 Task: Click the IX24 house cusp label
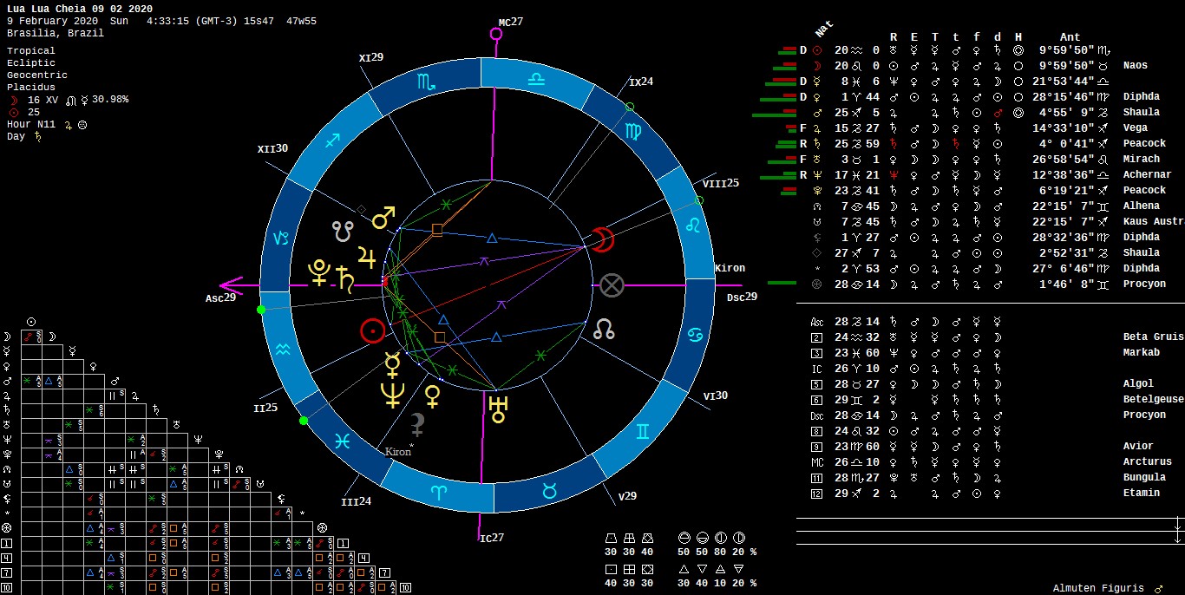642,82
